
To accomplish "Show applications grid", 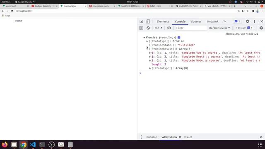I will tap(260, 144).
